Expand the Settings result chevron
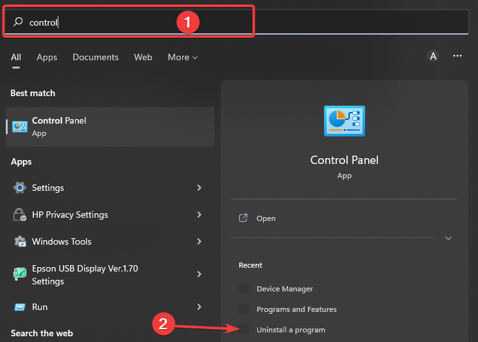Viewport: 478px width, 342px height. click(199, 188)
